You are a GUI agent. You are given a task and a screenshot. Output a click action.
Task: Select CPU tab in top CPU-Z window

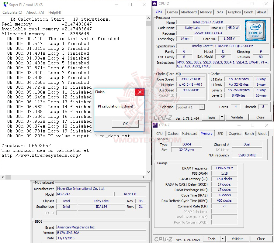[x=159, y=12]
